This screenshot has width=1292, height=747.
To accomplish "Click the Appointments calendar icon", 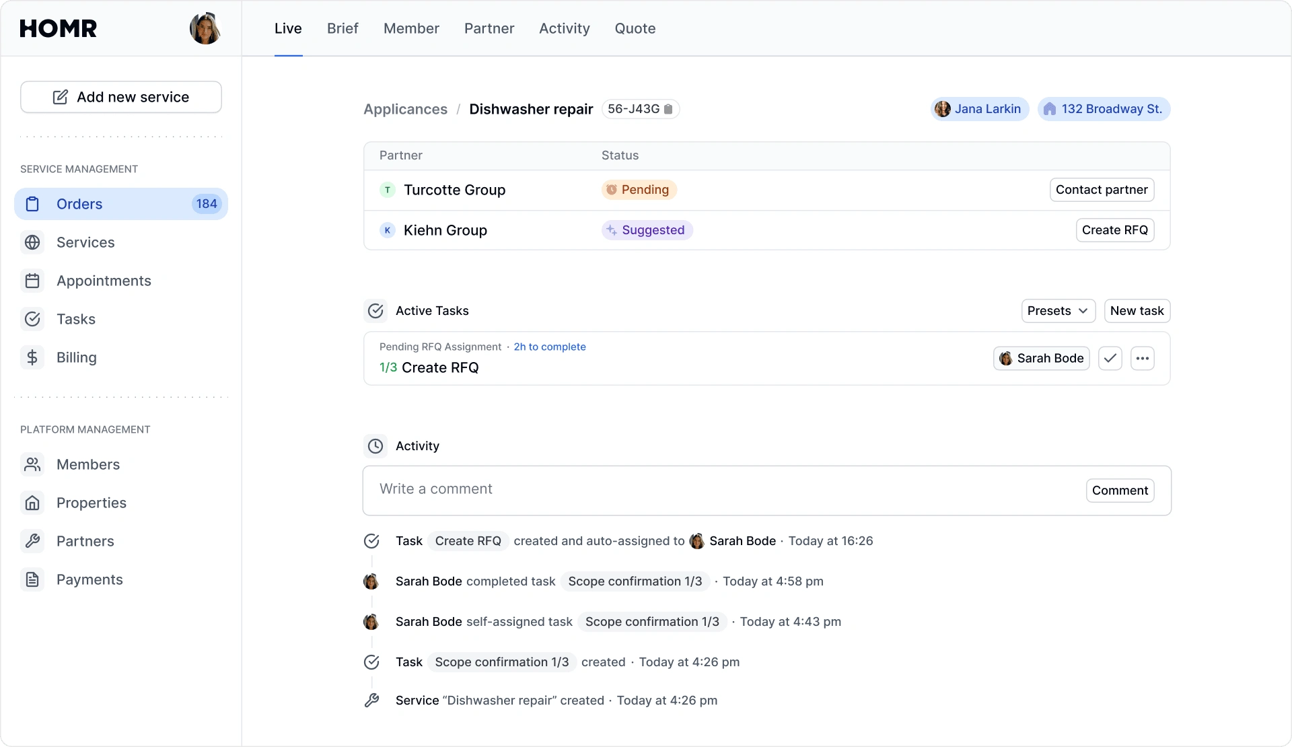I will [x=32, y=281].
